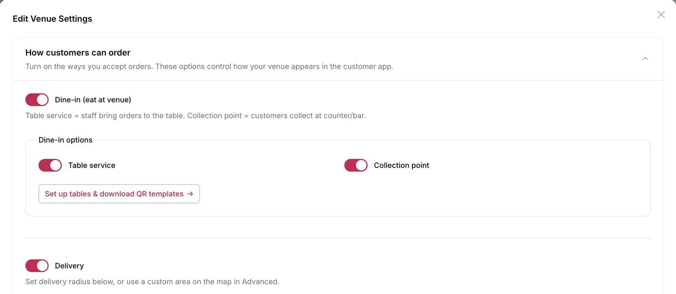
Task: Click the Table service label text
Action: pyautogui.click(x=92, y=165)
